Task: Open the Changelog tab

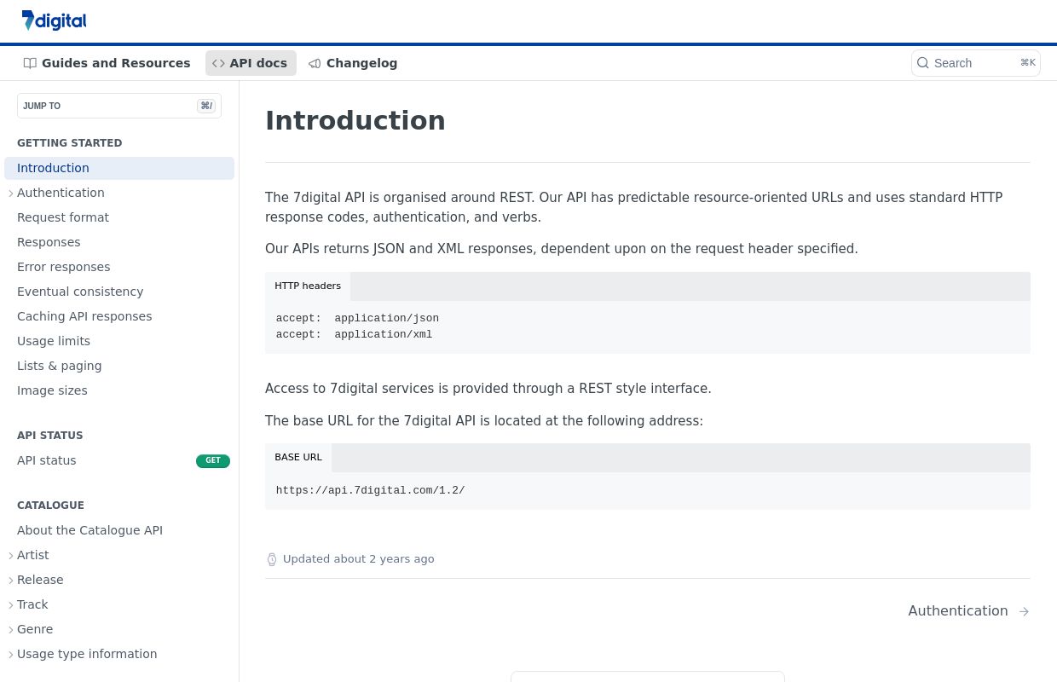Action: tap(353, 63)
